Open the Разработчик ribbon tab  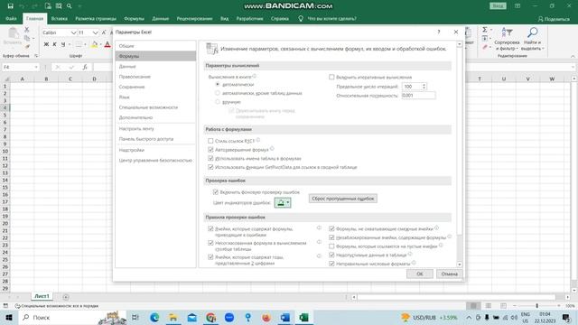pyautogui.click(x=250, y=18)
